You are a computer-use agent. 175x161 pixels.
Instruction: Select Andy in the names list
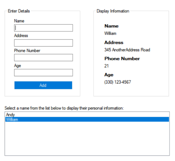coord(87,115)
